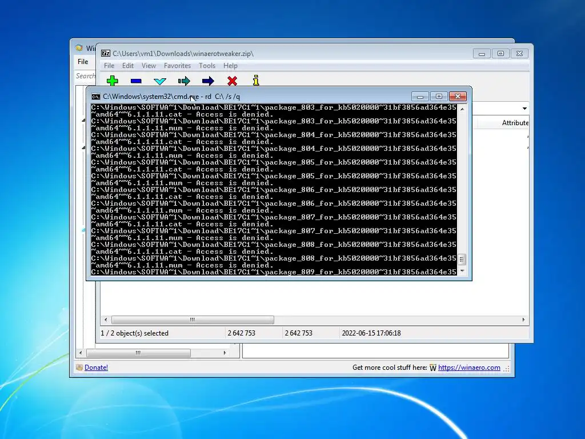The image size is (585, 439).
Task: Click the 7-Zip horizontal scrollbar thumb
Action: pos(193,320)
